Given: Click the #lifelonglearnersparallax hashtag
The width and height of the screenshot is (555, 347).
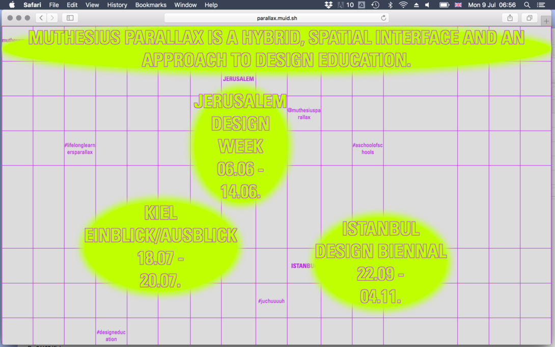Looking at the screenshot, I should click(79, 149).
